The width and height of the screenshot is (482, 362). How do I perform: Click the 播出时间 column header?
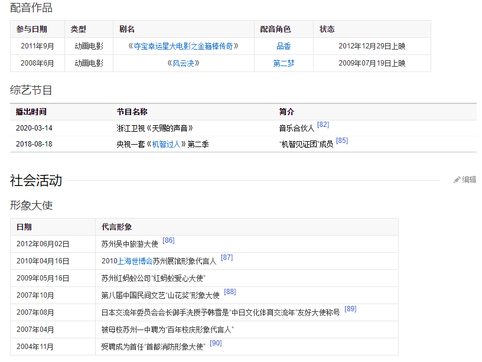click(x=31, y=112)
